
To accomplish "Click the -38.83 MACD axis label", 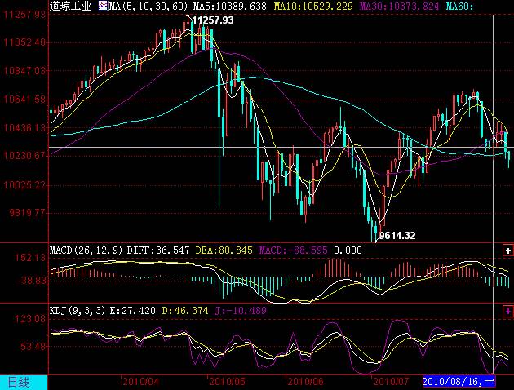I will click(32, 281).
